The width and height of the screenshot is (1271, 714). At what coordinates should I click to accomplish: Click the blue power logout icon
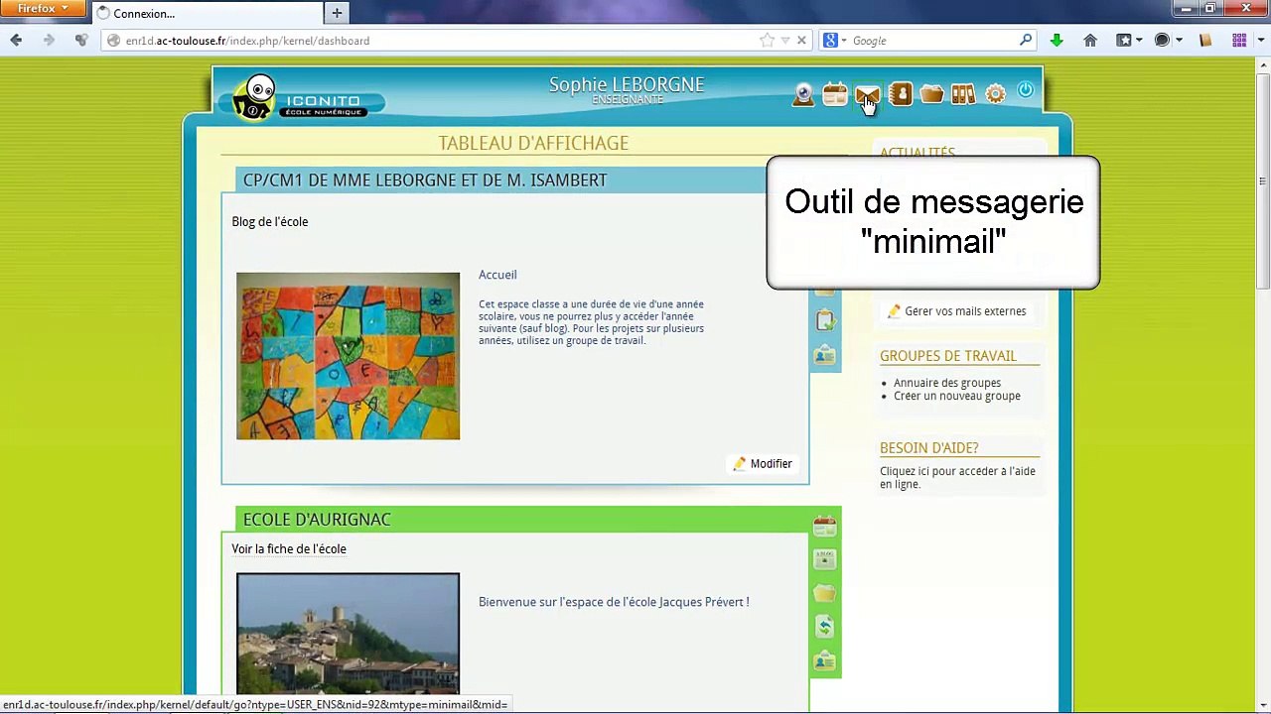(1026, 91)
